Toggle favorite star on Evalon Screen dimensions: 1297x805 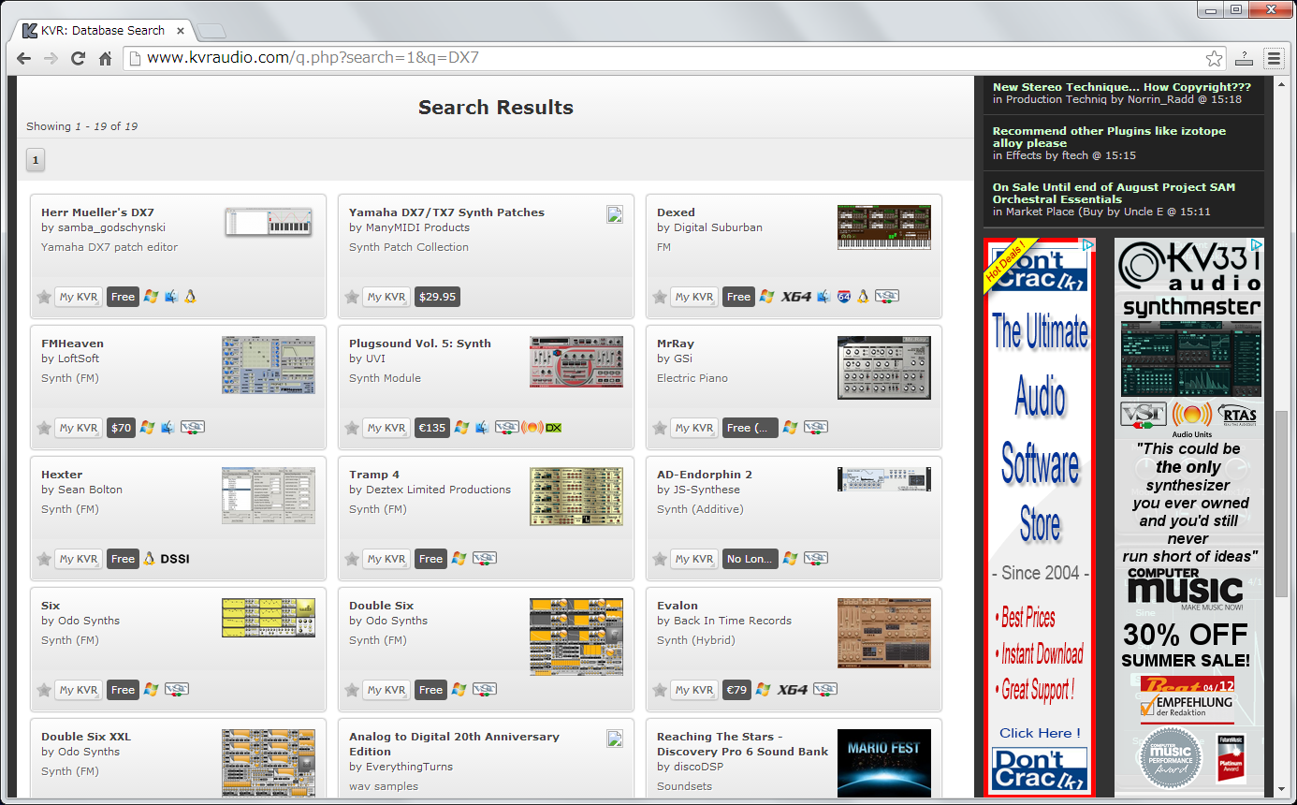point(660,690)
